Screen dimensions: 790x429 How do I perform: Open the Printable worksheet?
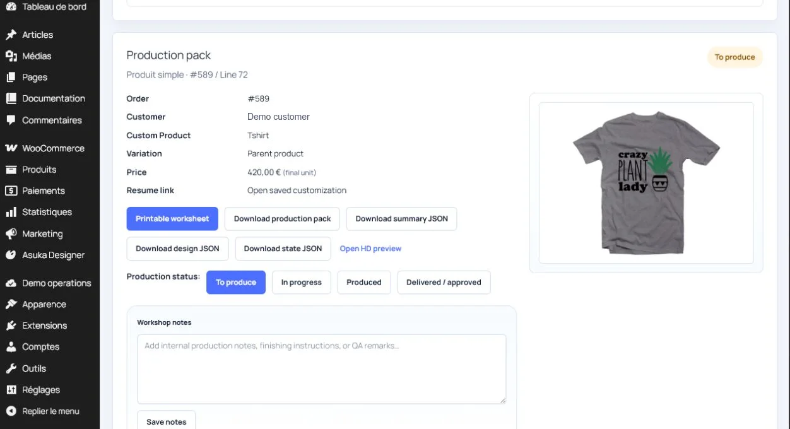(172, 218)
